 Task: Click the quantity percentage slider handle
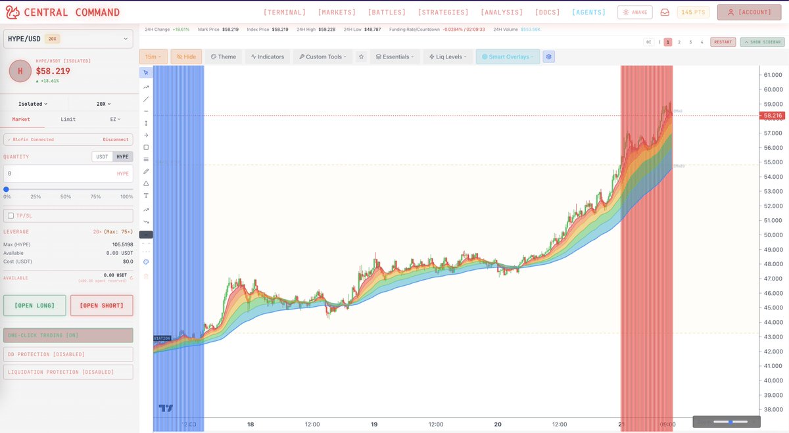[x=6, y=189]
